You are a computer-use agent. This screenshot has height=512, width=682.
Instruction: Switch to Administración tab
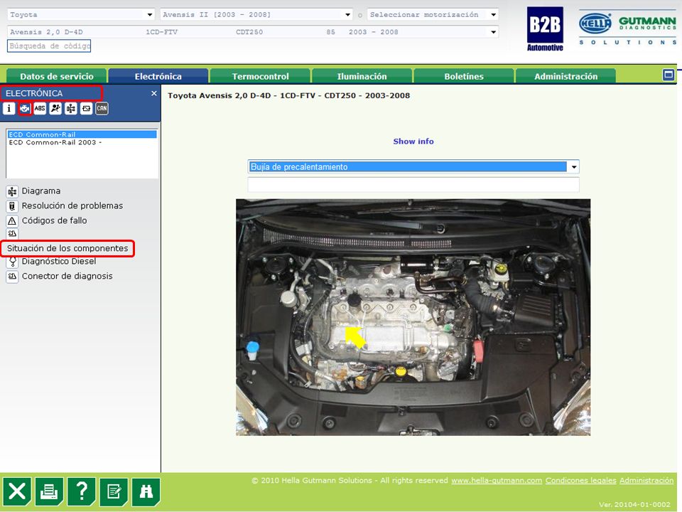(565, 76)
